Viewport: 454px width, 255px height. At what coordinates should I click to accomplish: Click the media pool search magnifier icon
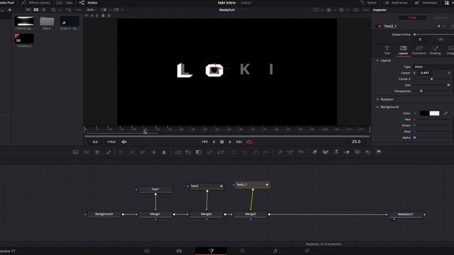[53, 10]
